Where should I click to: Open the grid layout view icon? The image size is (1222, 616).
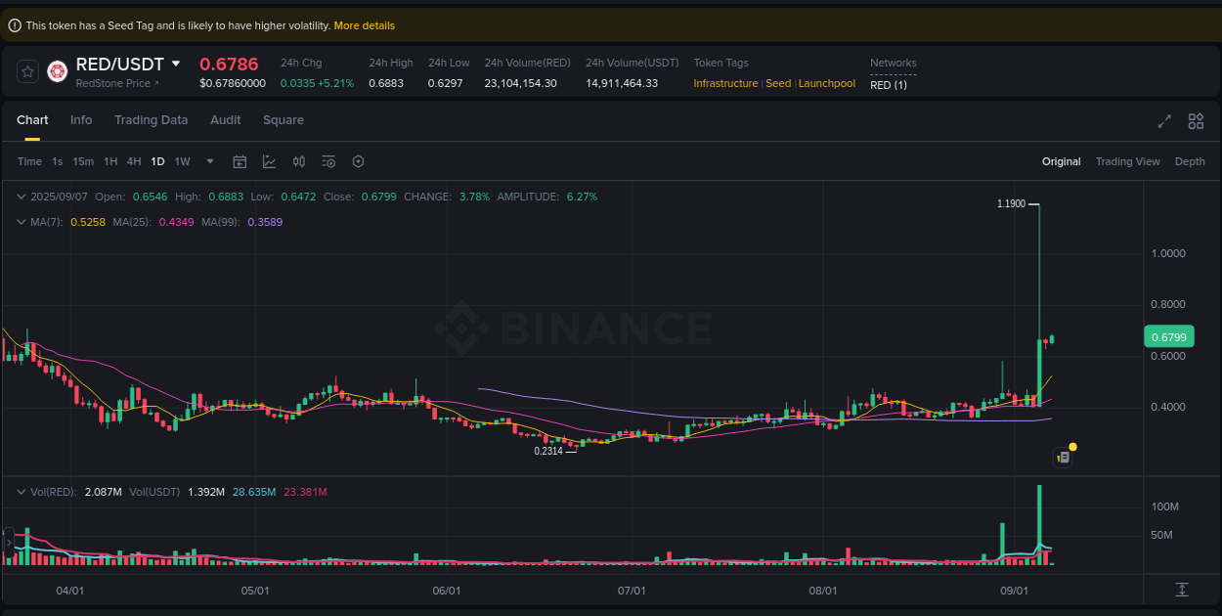pyautogui.click(x=1196, y=121)
